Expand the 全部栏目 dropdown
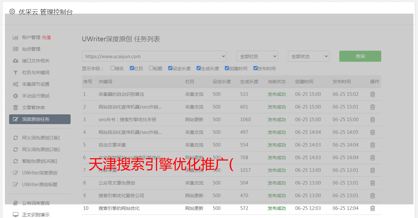The image size is (418, 218). pos(257,56)
